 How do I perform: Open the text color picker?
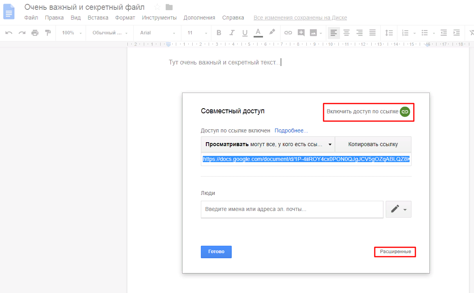tap(258, 33)
